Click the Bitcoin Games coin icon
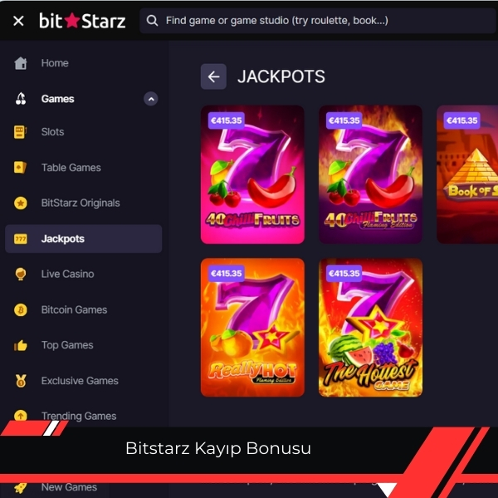This screenshot has width=498, height=498. (x=21, y=310)
